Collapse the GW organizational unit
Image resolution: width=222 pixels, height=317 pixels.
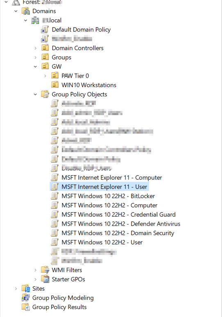(36, 67)
